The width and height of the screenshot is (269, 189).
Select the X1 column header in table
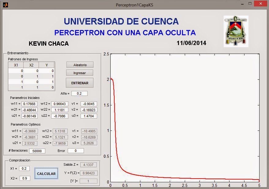(16, 65)
